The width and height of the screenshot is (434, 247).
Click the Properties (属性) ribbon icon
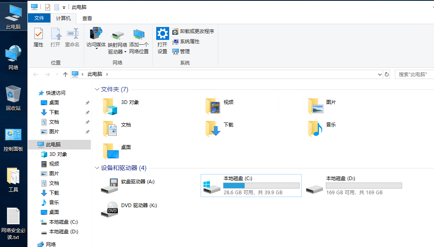[38, 38]
